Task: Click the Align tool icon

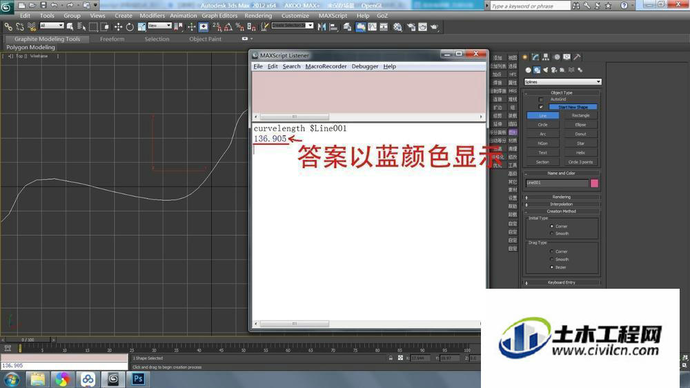Action: click(x=333, y=27)
